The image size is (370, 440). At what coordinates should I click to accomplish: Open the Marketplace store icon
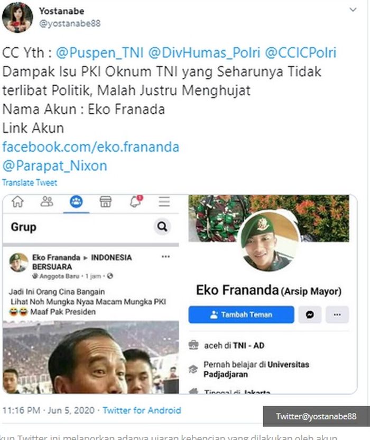click(106, 202)
